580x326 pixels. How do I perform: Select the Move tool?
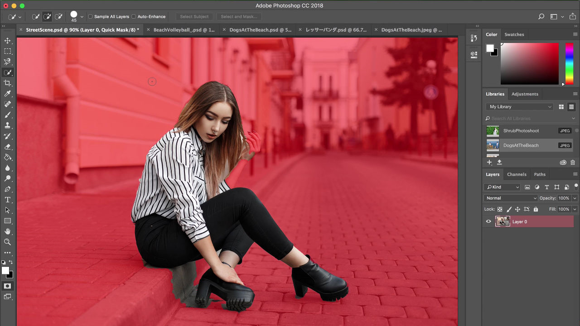(x=8, y=41)
